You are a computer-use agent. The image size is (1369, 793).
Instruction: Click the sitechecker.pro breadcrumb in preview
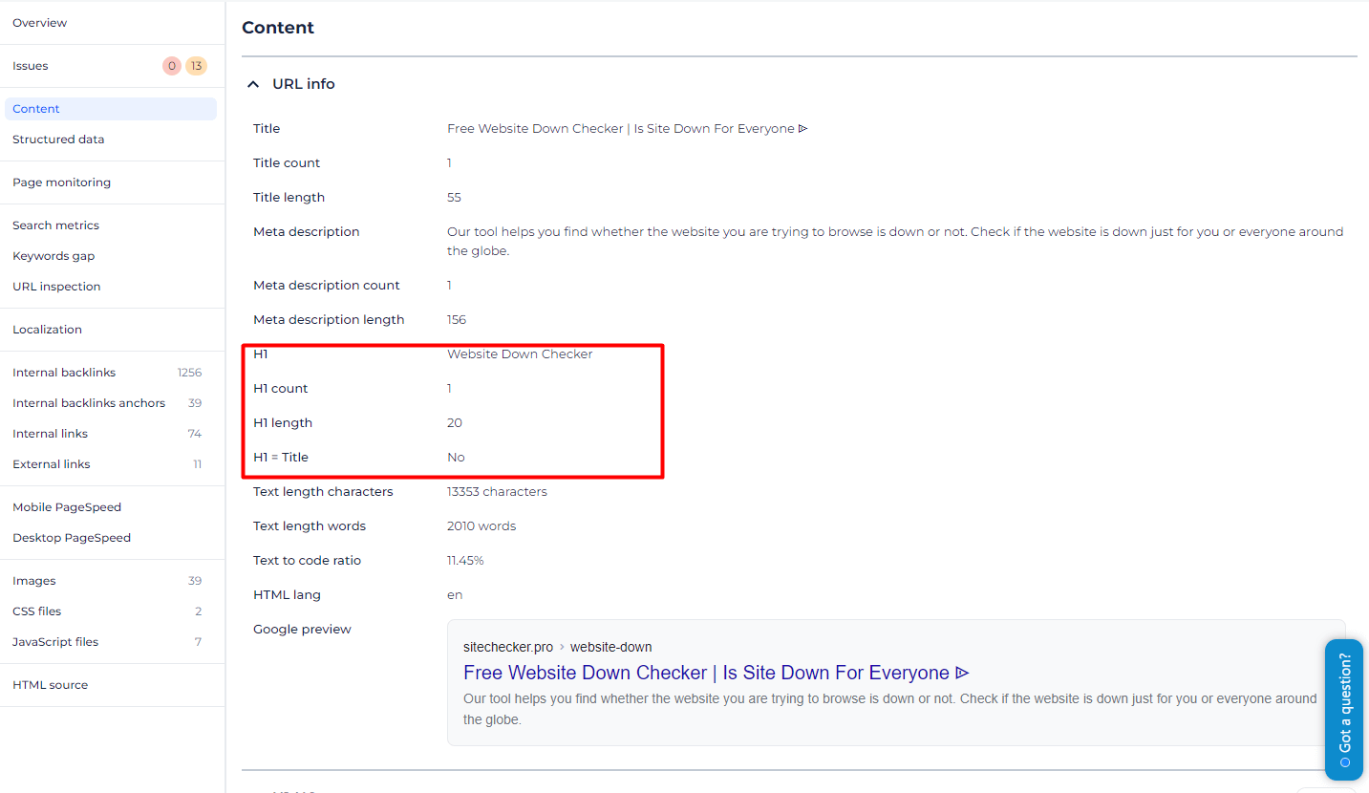pos(508,647)
